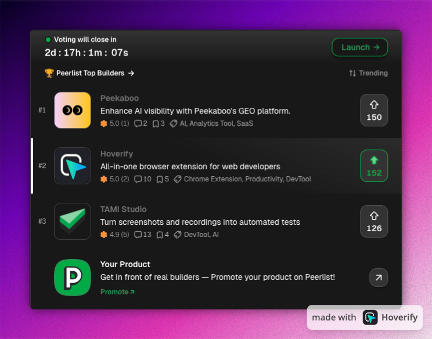
Task: Click the green Peerlist P logo
Action: [73, 278]
